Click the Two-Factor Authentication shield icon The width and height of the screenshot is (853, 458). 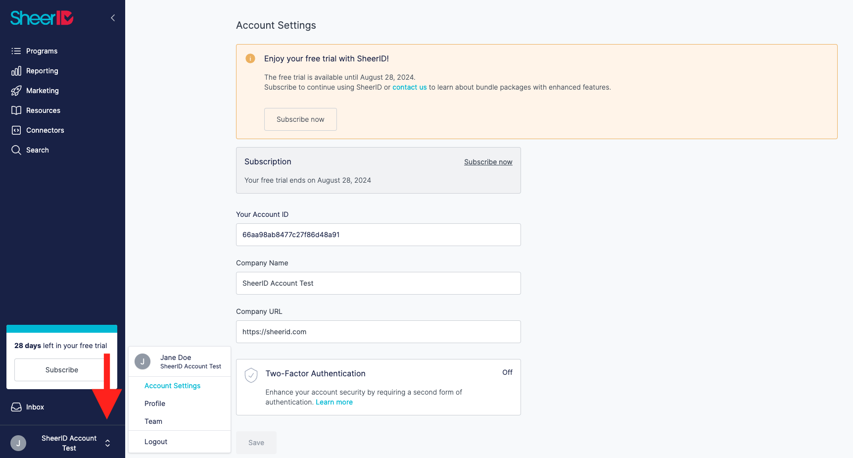click(251, 375)
